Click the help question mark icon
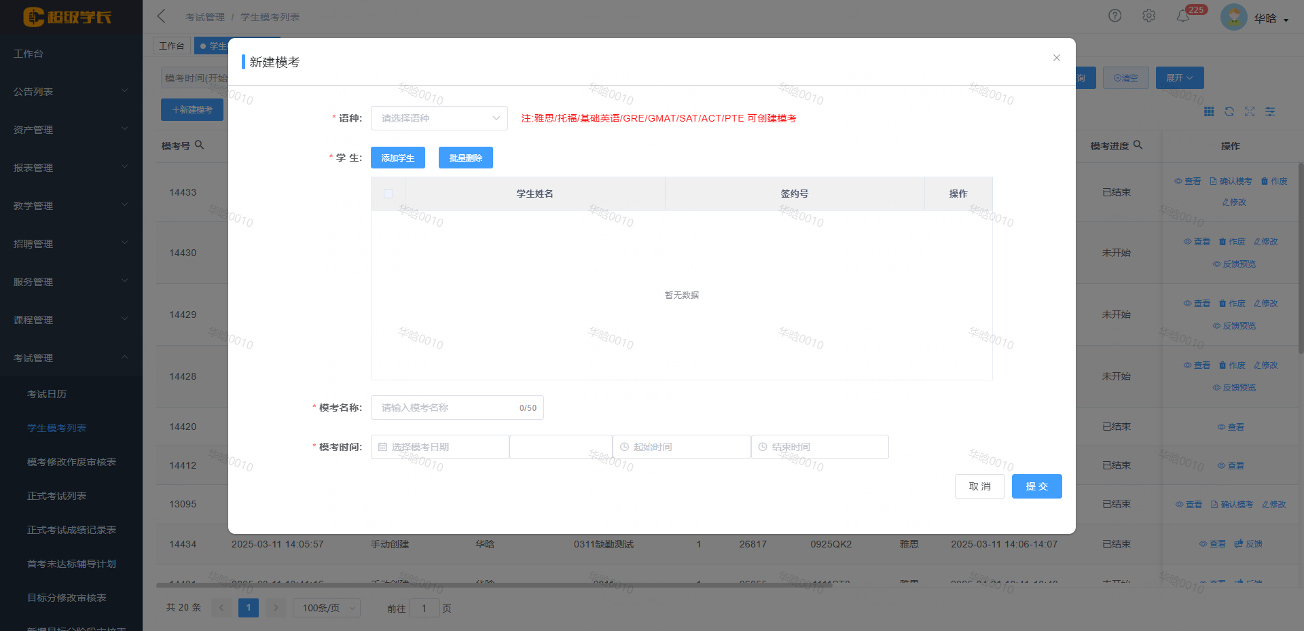1304x631 pixels. [1115, 16]
